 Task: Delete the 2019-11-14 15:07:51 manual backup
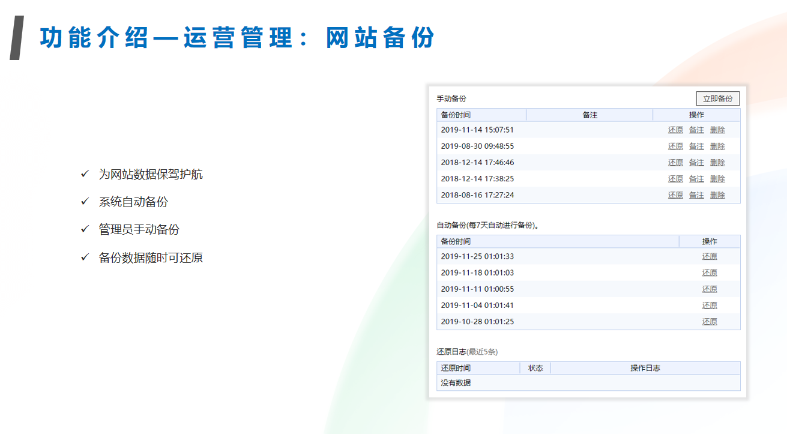pyautogui.click(x=717, y=130)
